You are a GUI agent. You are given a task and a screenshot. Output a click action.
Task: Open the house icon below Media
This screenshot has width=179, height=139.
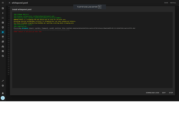(x=3, y=46)
